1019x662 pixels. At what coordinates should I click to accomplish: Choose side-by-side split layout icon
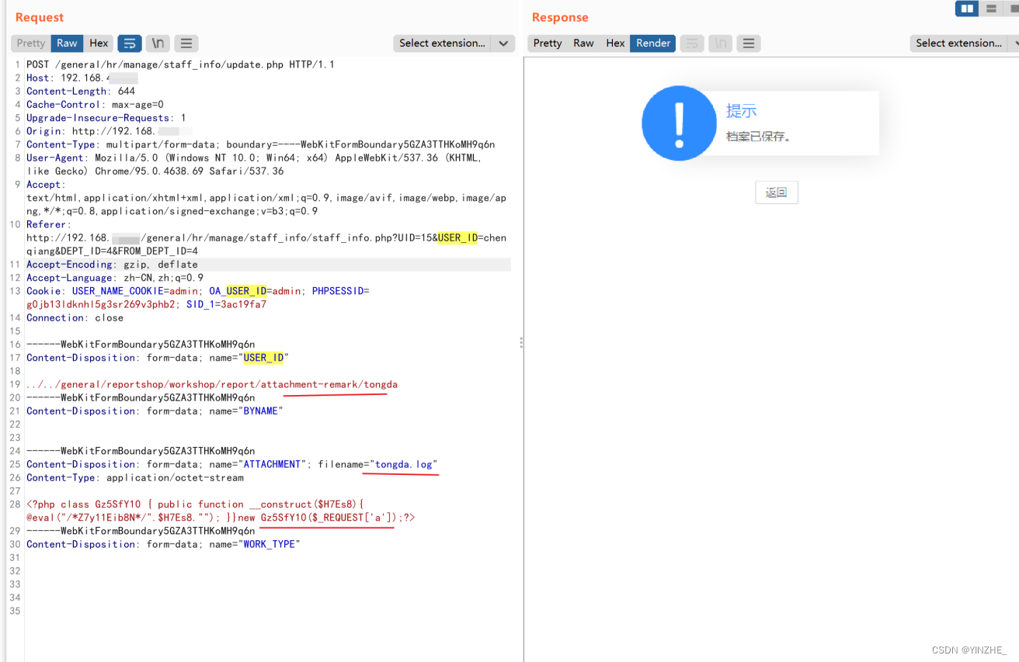point(967,9)
